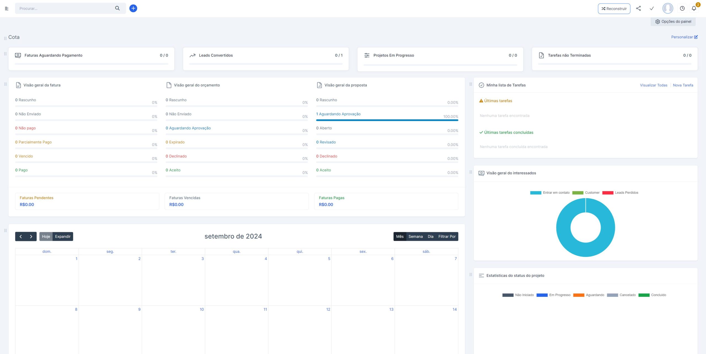
Task: Click the Personalizar edit icon
Action: 696,37
